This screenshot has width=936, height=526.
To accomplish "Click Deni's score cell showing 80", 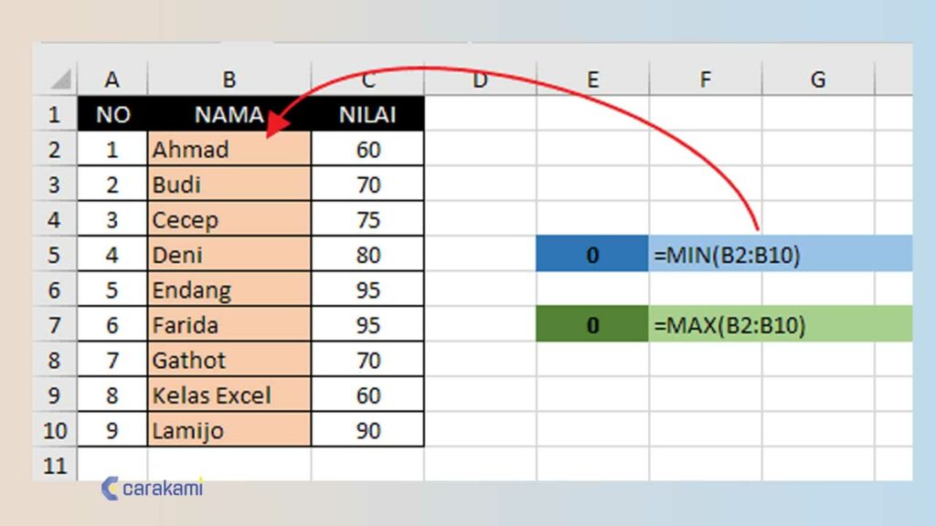I will tap(367, 255).
